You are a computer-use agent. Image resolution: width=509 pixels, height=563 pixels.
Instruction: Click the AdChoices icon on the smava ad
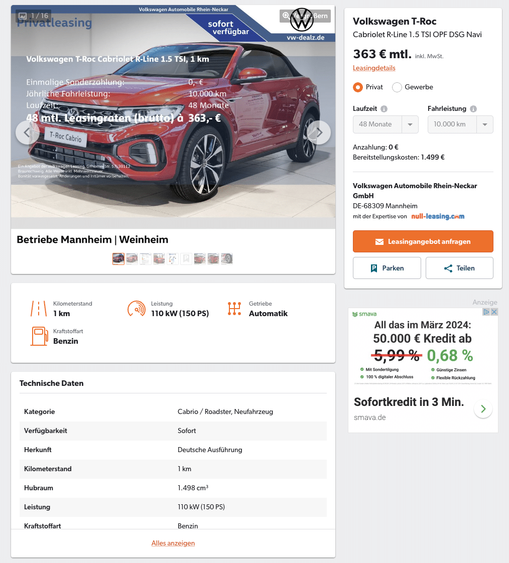(x=486, y=312)
